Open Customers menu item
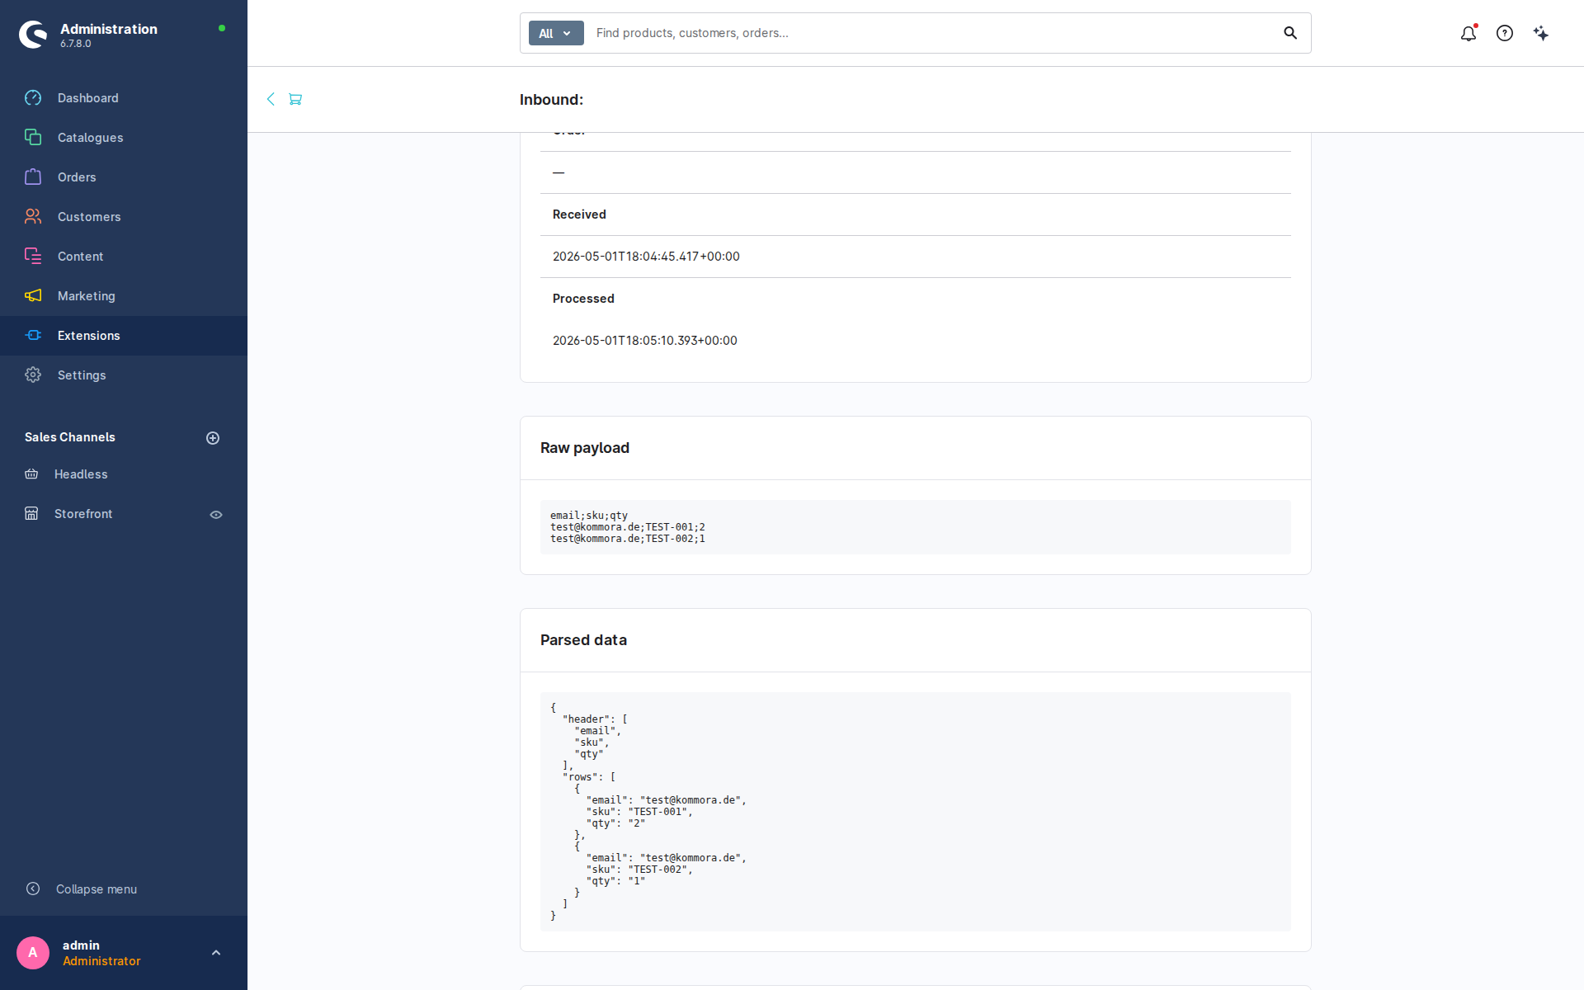The height and width of the screenshot is (990, 1584). coord(124,217)
